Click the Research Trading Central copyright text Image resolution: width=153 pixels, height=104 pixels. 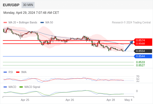[131, 23]
